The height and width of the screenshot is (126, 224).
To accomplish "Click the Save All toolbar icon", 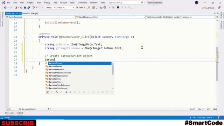I will coord(29,8).
